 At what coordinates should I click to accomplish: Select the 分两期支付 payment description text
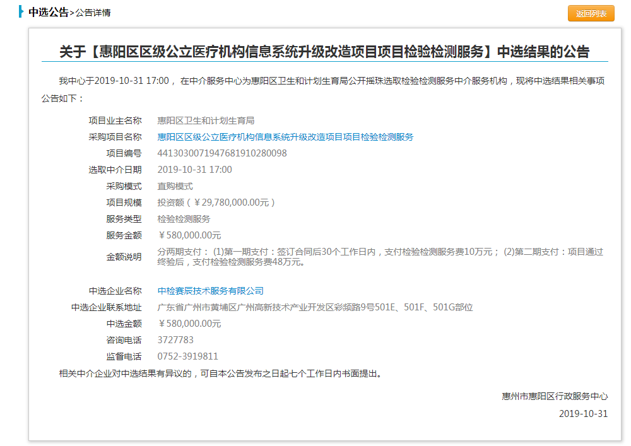380,257
